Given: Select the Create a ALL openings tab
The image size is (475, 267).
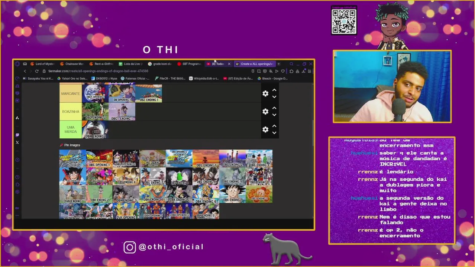Looking at the screenshot, I should 255,64.
